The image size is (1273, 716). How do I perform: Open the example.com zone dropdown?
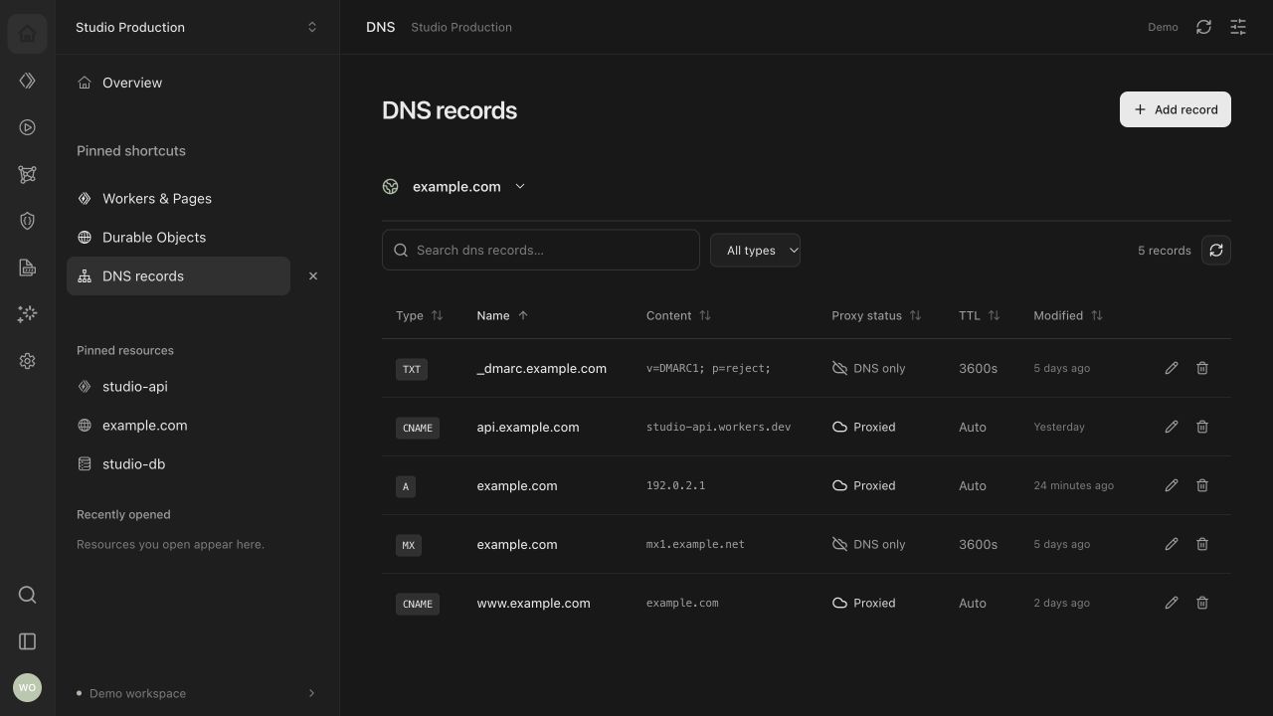pyautogui.click(x=455, y=186)
